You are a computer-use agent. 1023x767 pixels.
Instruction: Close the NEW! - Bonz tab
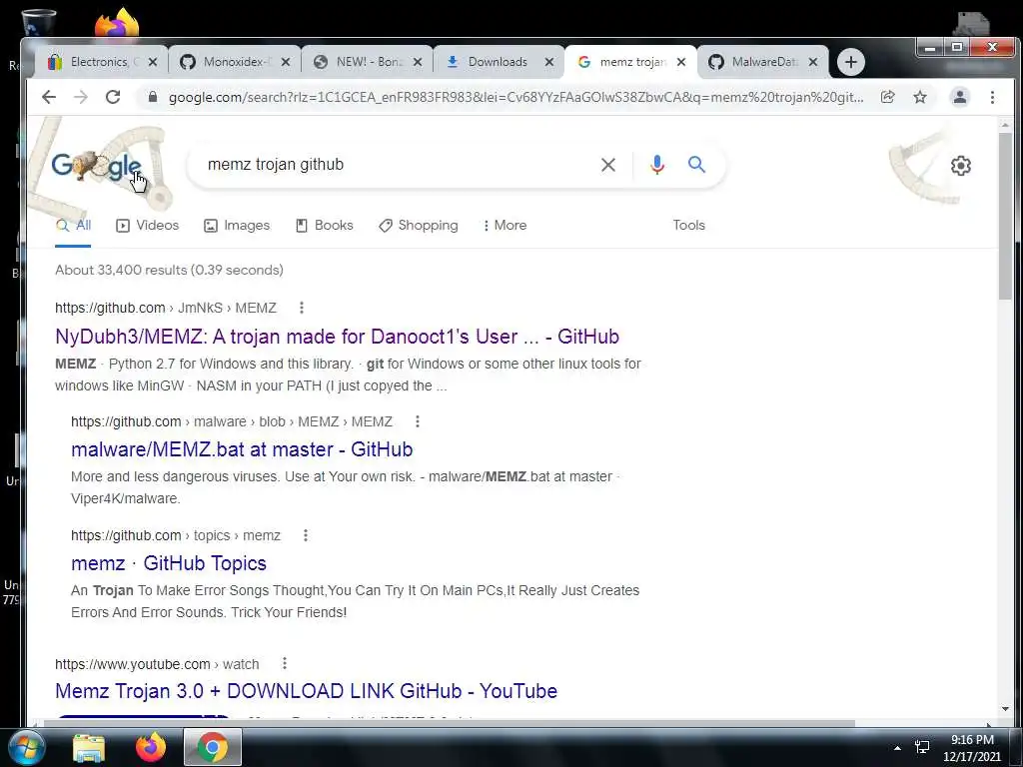418,62
